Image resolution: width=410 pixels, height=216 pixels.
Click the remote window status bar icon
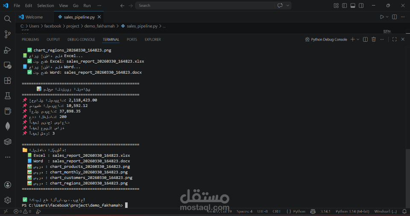coord(6,211)
